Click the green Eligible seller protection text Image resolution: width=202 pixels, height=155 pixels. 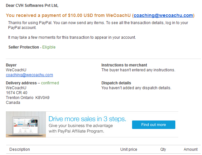(x=49, y=47)
